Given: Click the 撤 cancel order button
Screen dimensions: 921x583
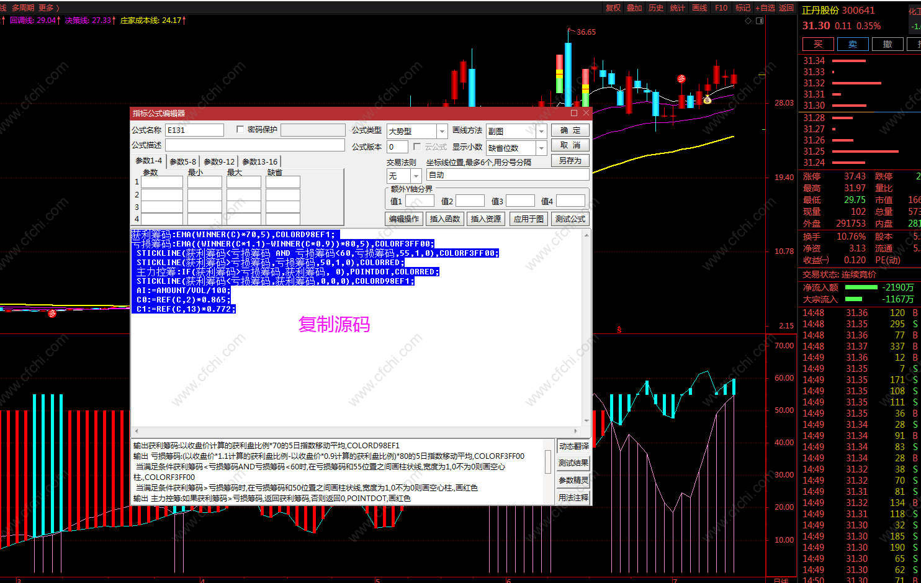Looking at the screenshot, I should (x=887, y=44).
